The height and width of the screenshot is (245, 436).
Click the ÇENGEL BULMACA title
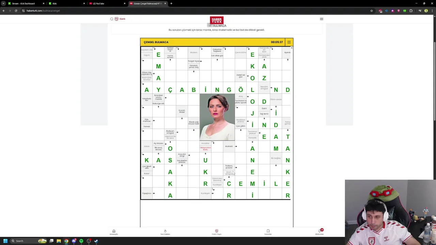(x=156, y=42)
